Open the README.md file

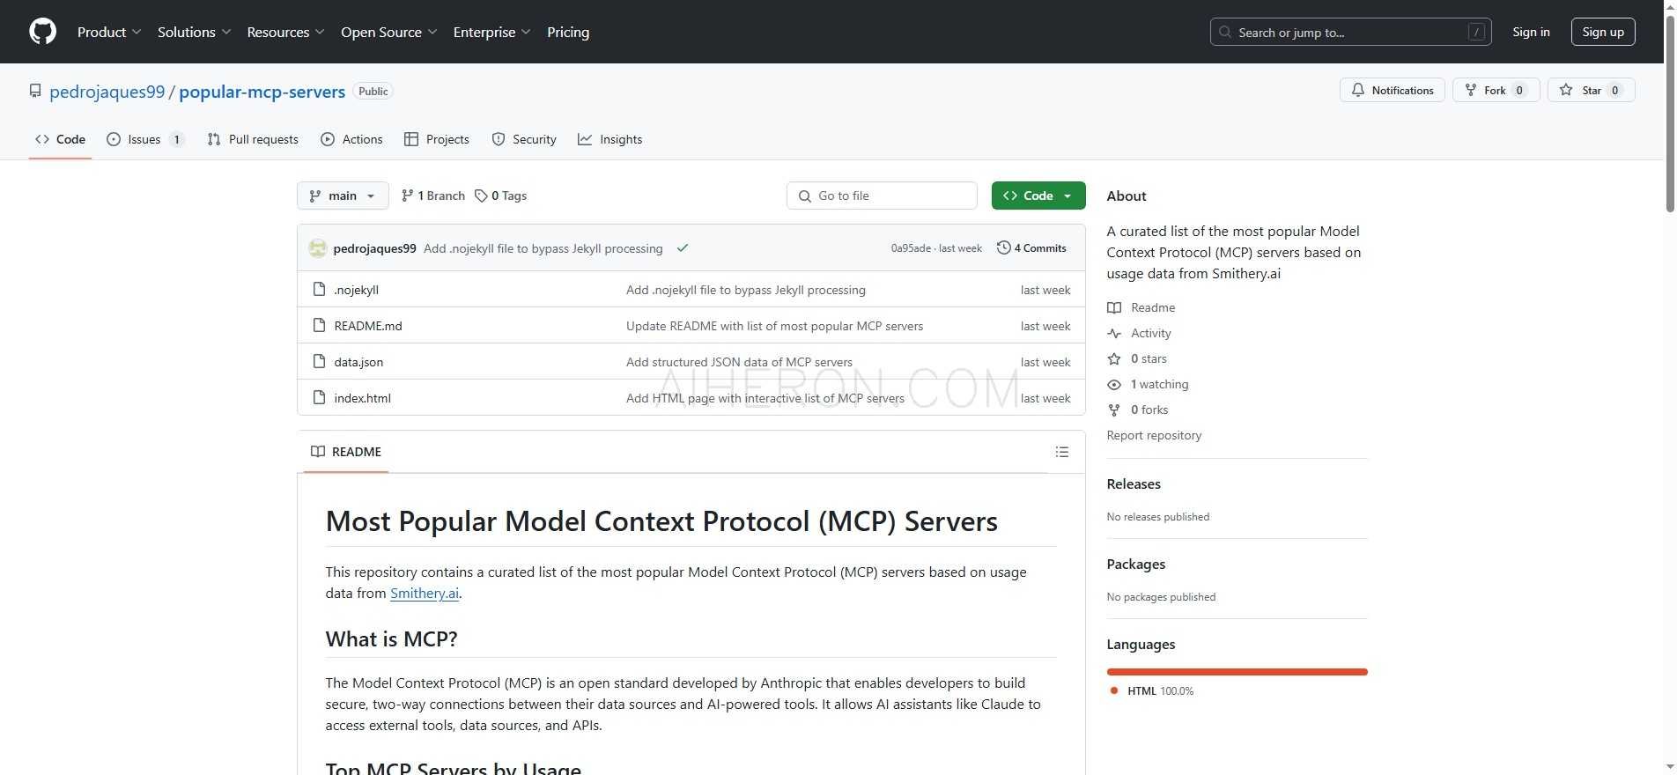pyautogui.click(x=368, y=326)
